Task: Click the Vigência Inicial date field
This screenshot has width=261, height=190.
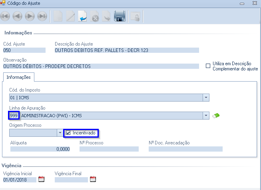Action: [x=20, y=180]
